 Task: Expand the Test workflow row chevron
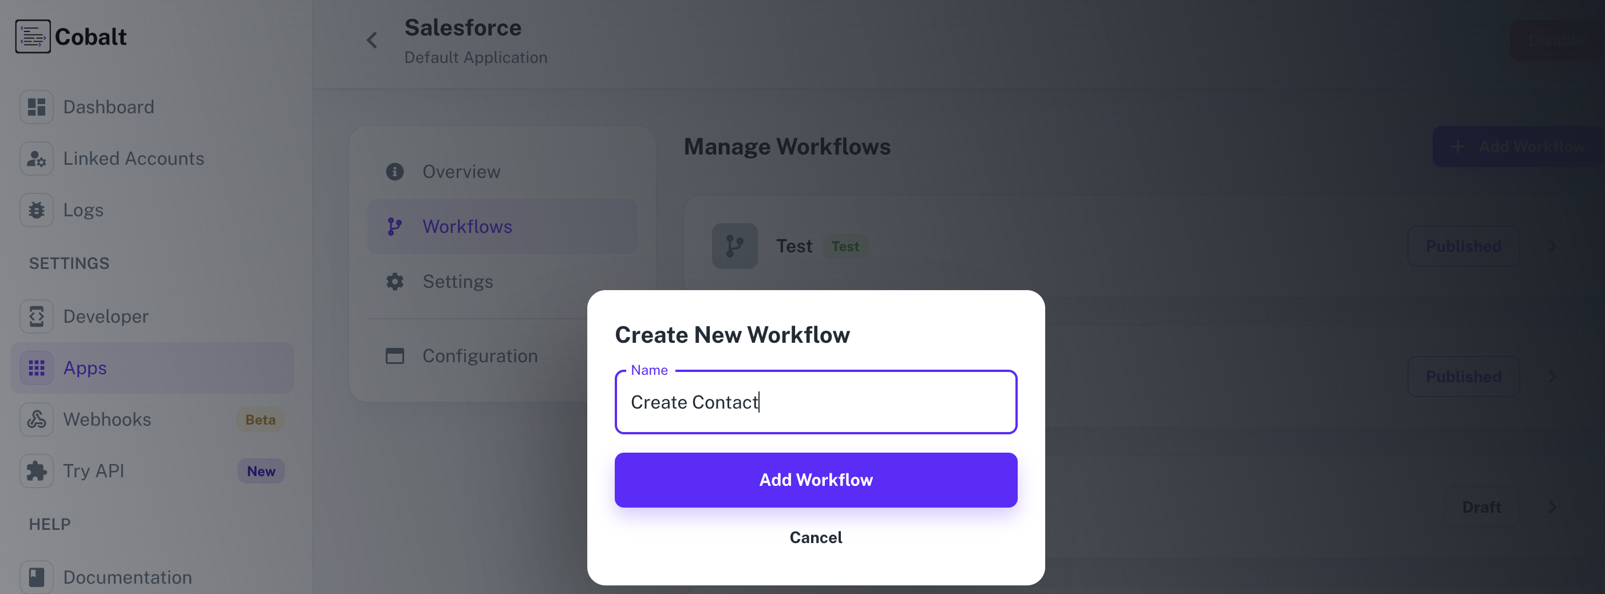point(1552,246)
